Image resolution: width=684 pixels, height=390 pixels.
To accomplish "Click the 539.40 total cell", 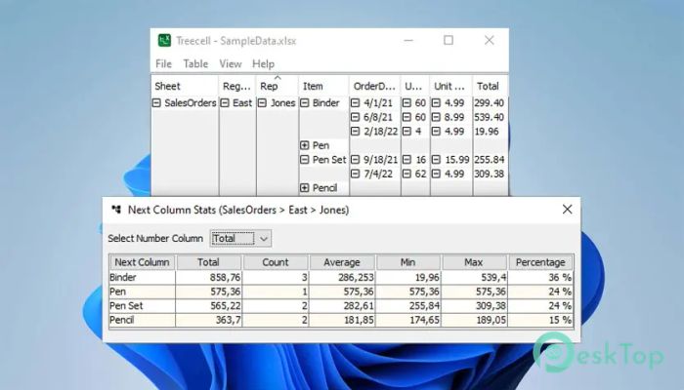I will pyautogui.click(x=490, y=117).
